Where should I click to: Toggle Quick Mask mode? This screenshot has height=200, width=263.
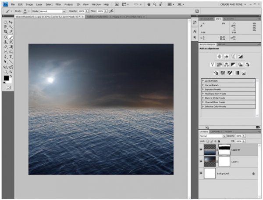point(8,87)
